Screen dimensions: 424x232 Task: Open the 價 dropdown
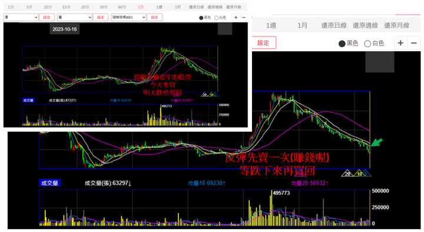tap(21, 17)
